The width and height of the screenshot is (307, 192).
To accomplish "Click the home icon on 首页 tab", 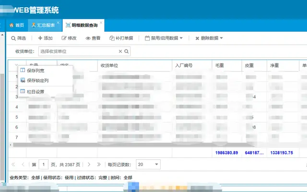I will (12, 25).
